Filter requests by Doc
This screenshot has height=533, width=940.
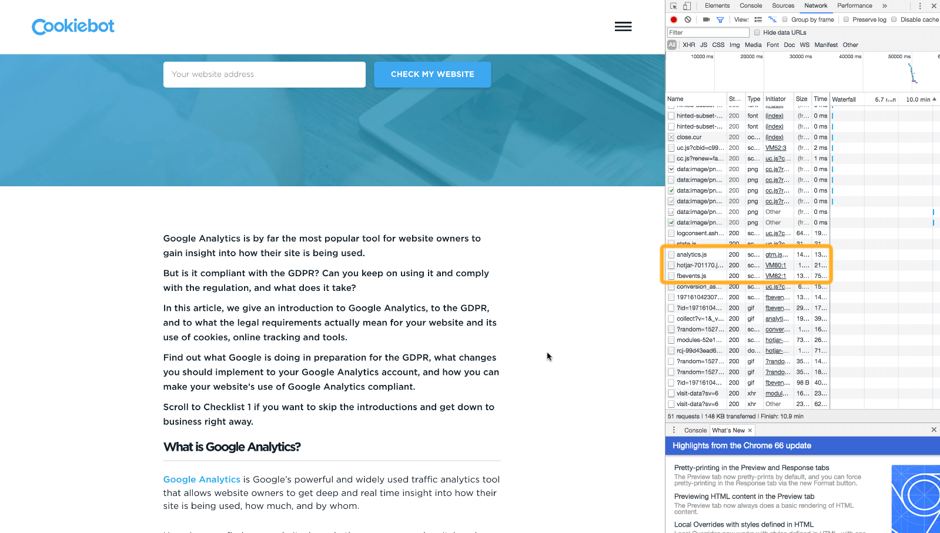(x=790, y=45)
